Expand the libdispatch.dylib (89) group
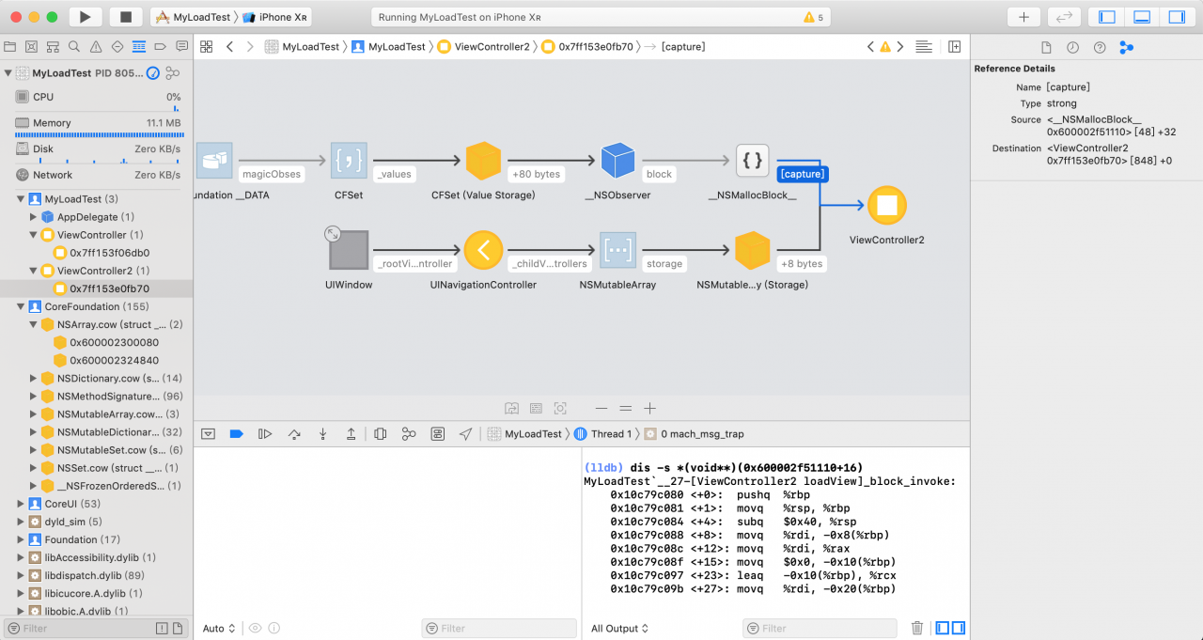The width and height of the screenshot is (1203, 640). [x=21, y=575]
